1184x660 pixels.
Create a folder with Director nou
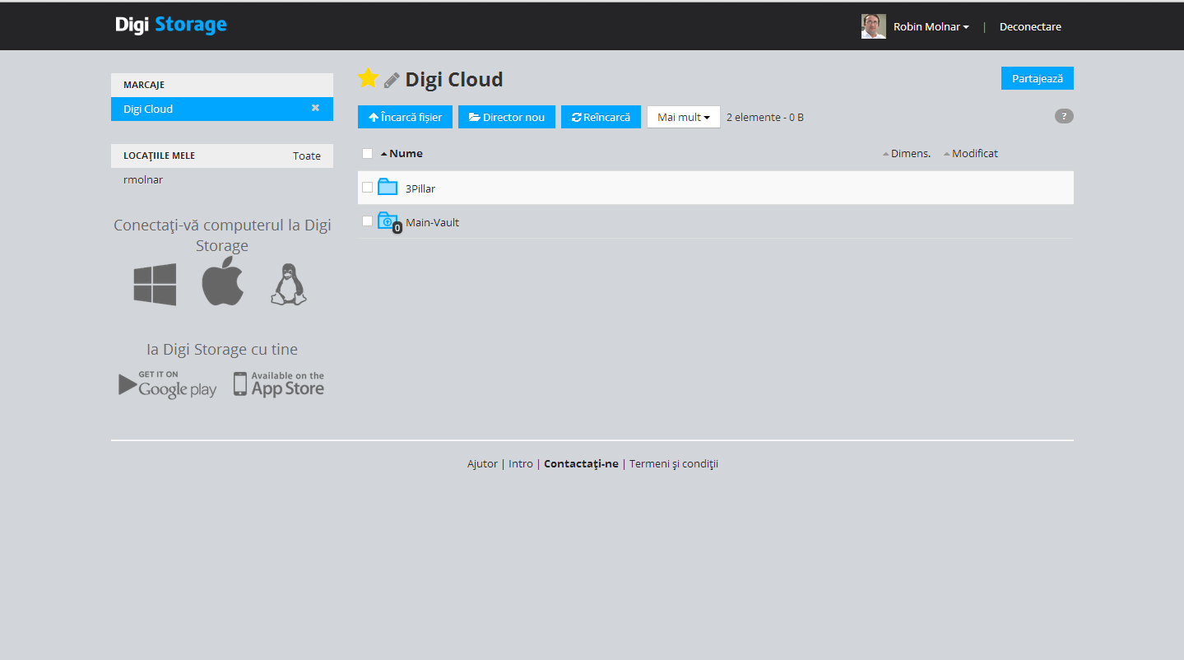tap(507, 117)
